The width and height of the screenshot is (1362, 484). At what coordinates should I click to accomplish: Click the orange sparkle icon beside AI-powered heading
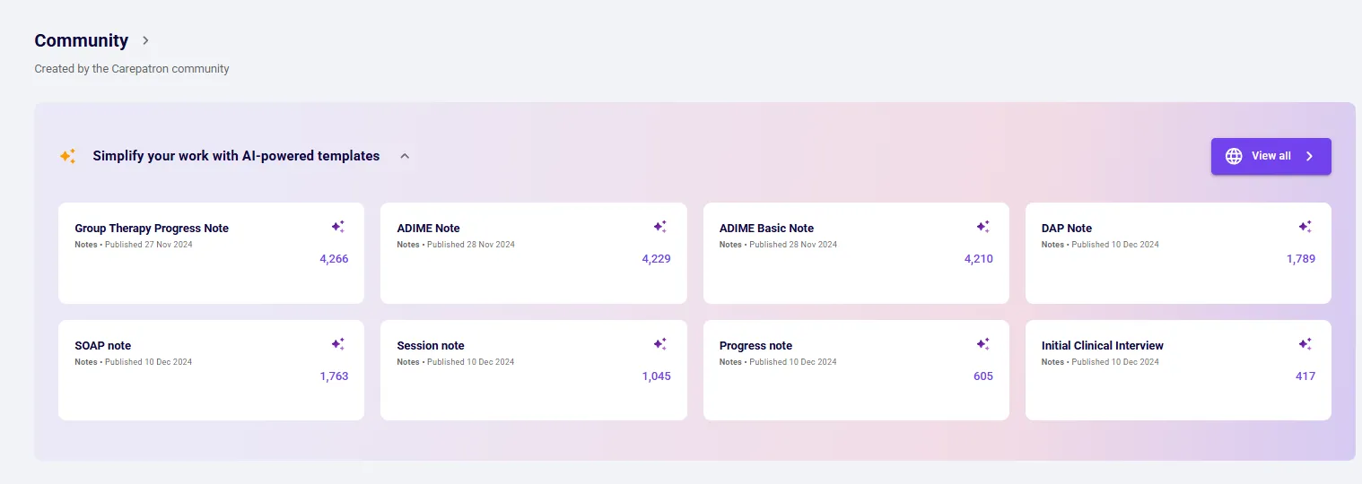[67, 156]
